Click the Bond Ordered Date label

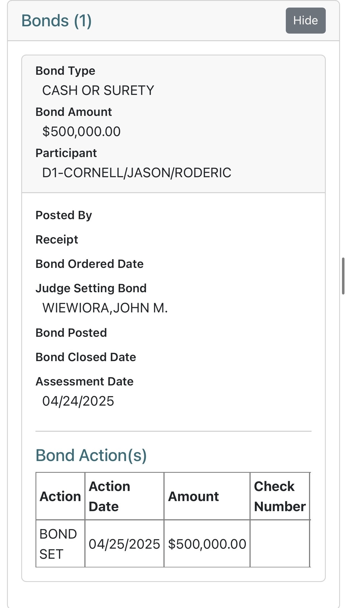coord(89,264)
